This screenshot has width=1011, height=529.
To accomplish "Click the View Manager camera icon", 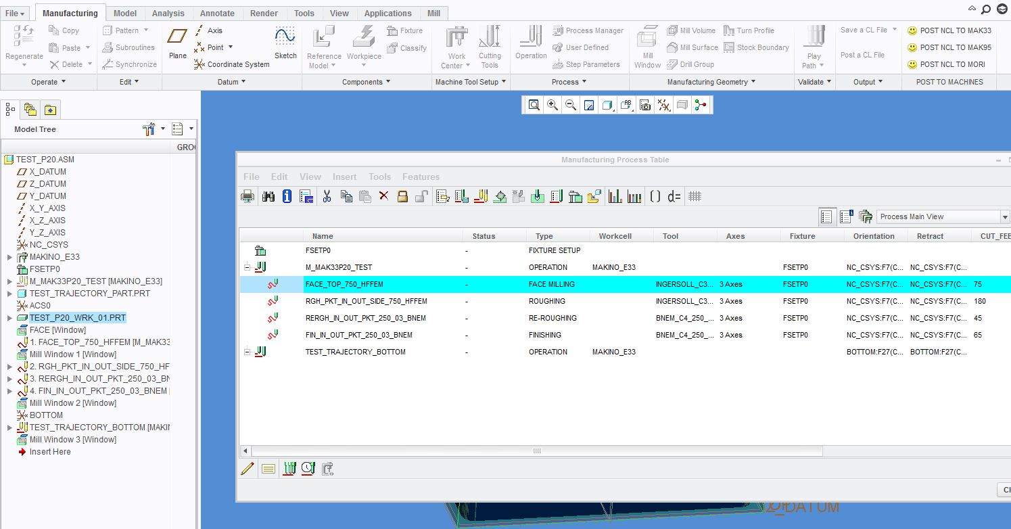I will click(x=645, y=105).
